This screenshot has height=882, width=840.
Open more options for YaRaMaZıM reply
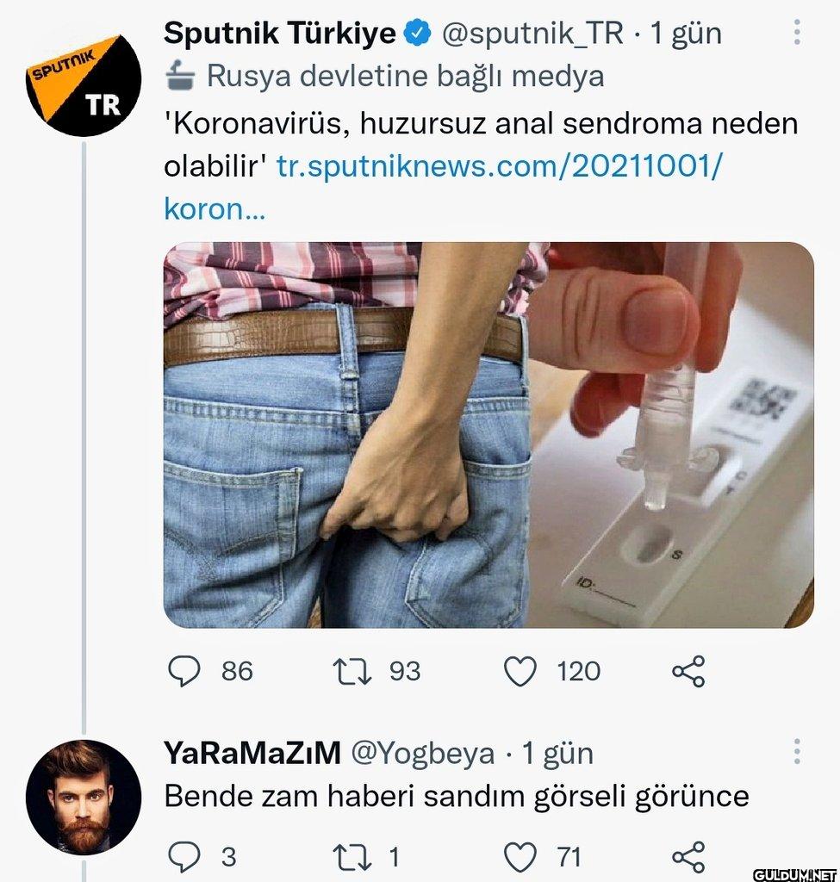click(x=797, y=752)
